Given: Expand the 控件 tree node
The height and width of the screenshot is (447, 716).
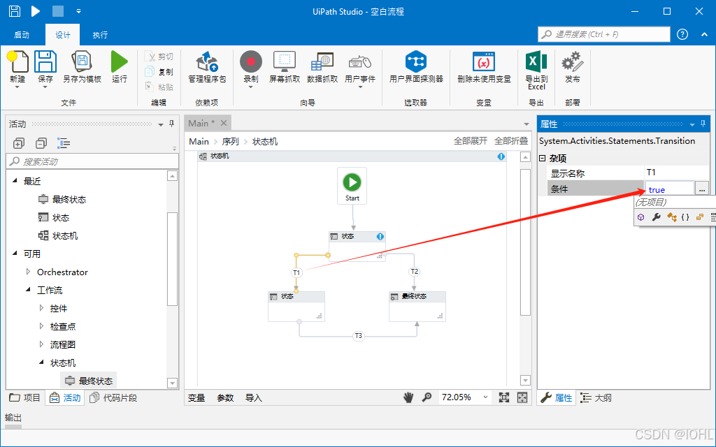Looking at the screenshot, I should pyautogui.click(x=42, y=308).
